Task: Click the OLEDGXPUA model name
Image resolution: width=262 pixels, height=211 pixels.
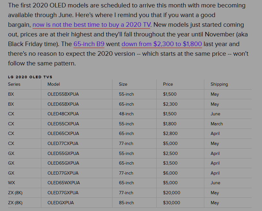Action: [x=61, y=203]
